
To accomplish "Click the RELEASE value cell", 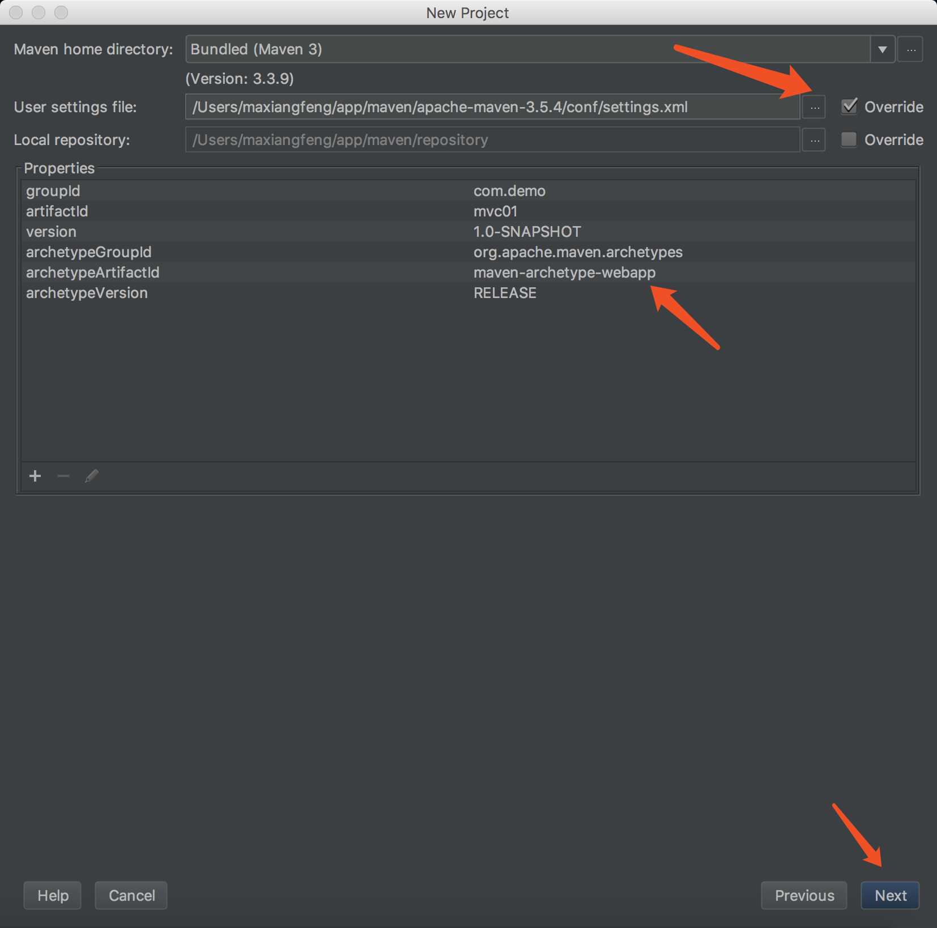I will click(505, 293).
